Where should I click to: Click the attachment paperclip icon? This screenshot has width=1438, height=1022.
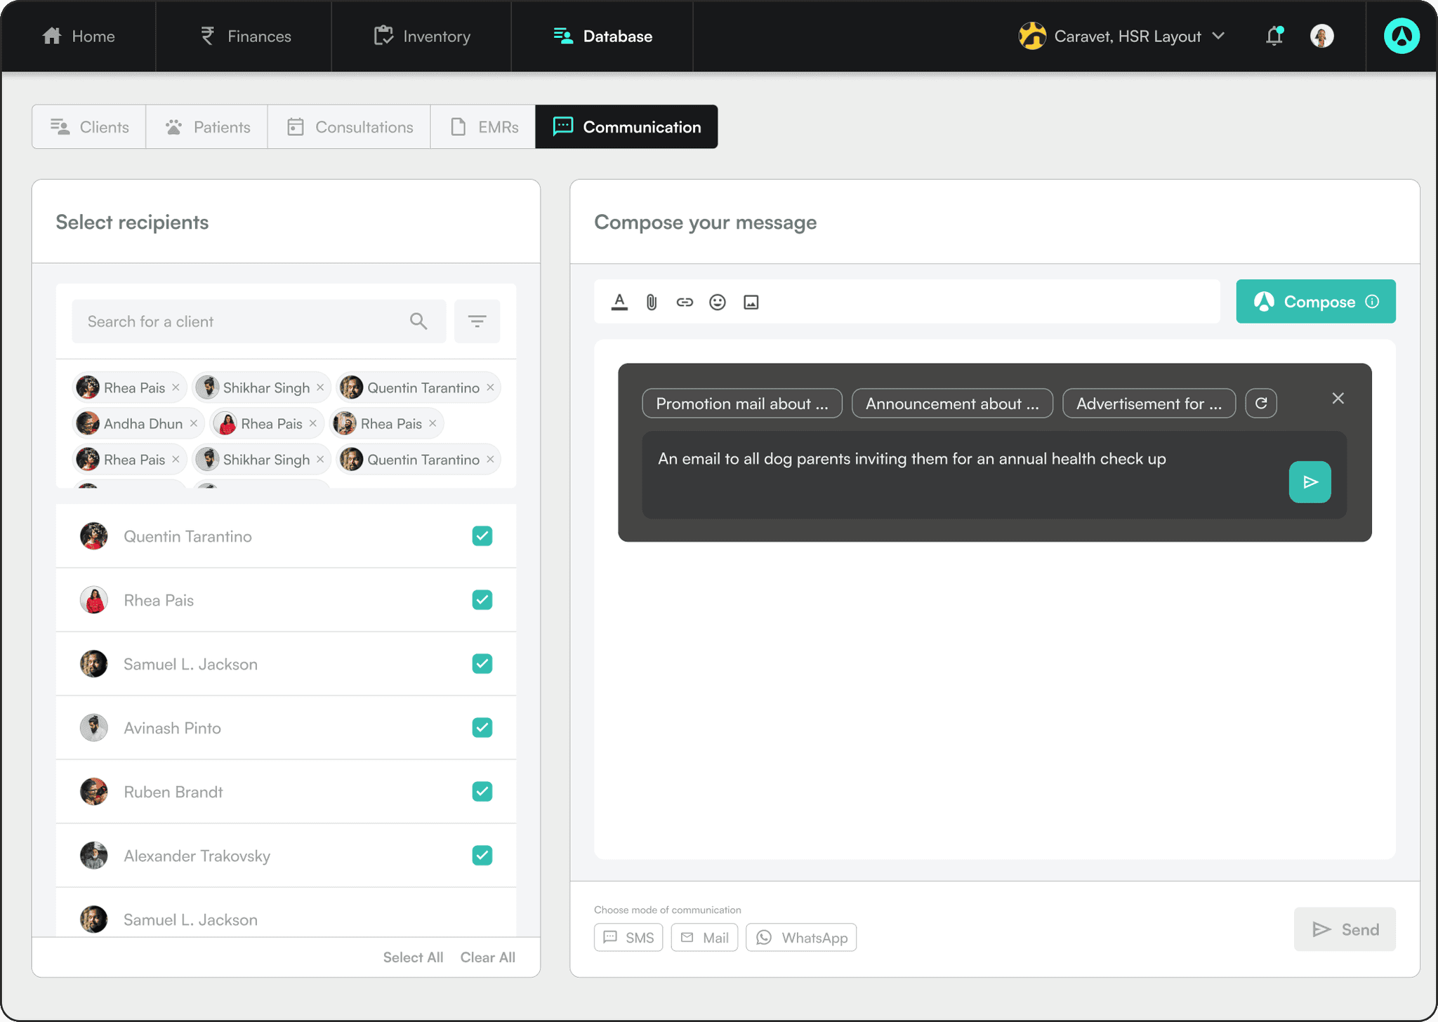[652, 302]
